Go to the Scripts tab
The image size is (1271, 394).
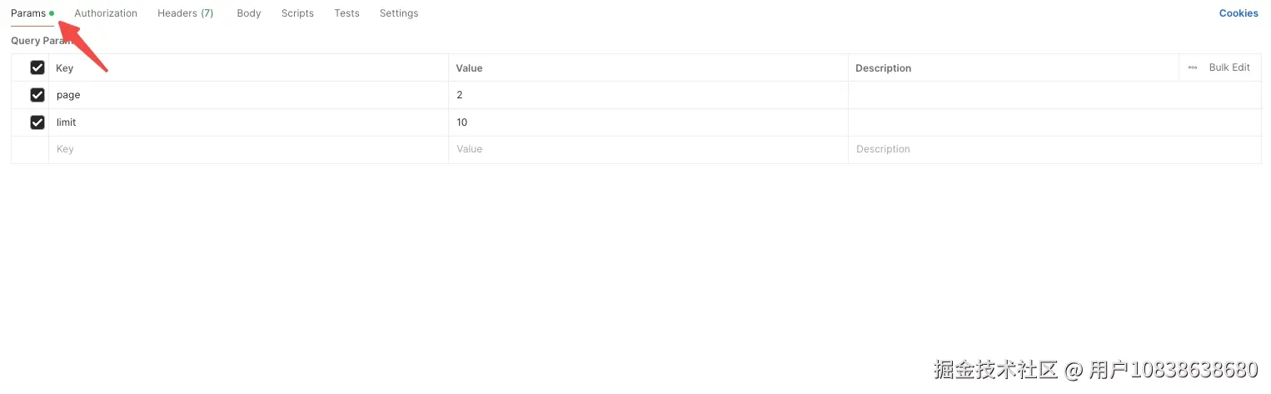coord(297,13)
